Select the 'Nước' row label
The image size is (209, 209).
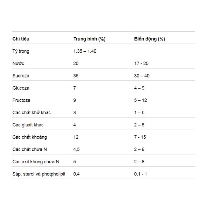(18, 63)
